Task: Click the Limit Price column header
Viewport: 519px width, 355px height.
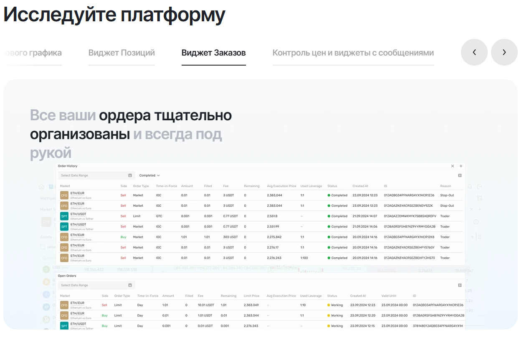Action: [x=251, y=296]
